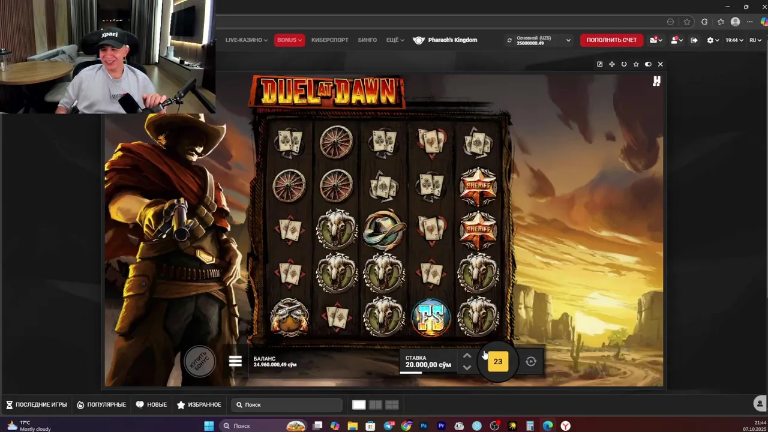
Task: Expand the ЕЩЁ menu
Action: tap(395, 40)
